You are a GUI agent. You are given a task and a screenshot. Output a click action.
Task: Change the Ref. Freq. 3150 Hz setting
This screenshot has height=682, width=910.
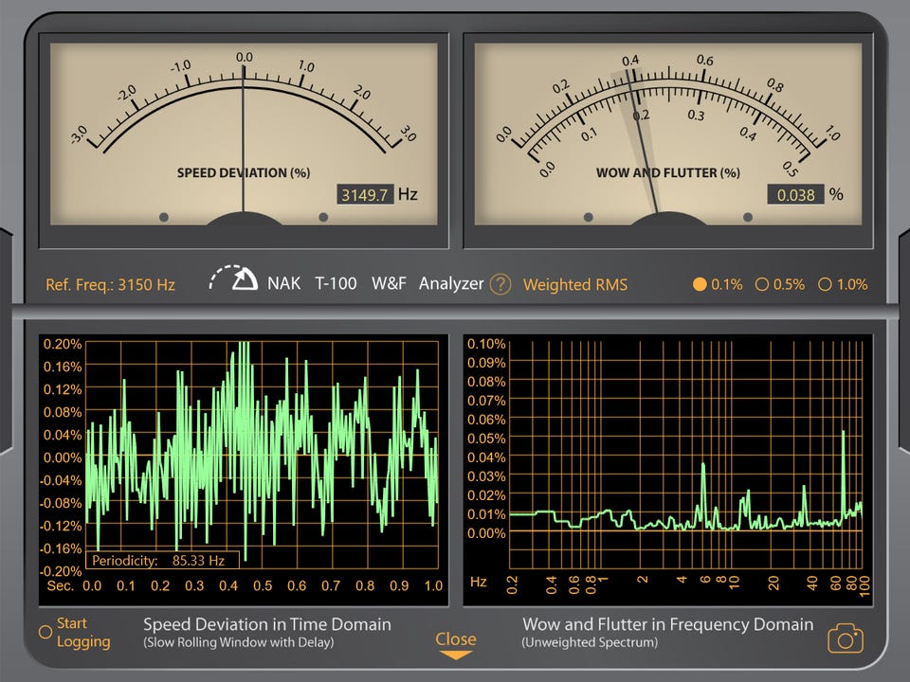pos(111,284)
